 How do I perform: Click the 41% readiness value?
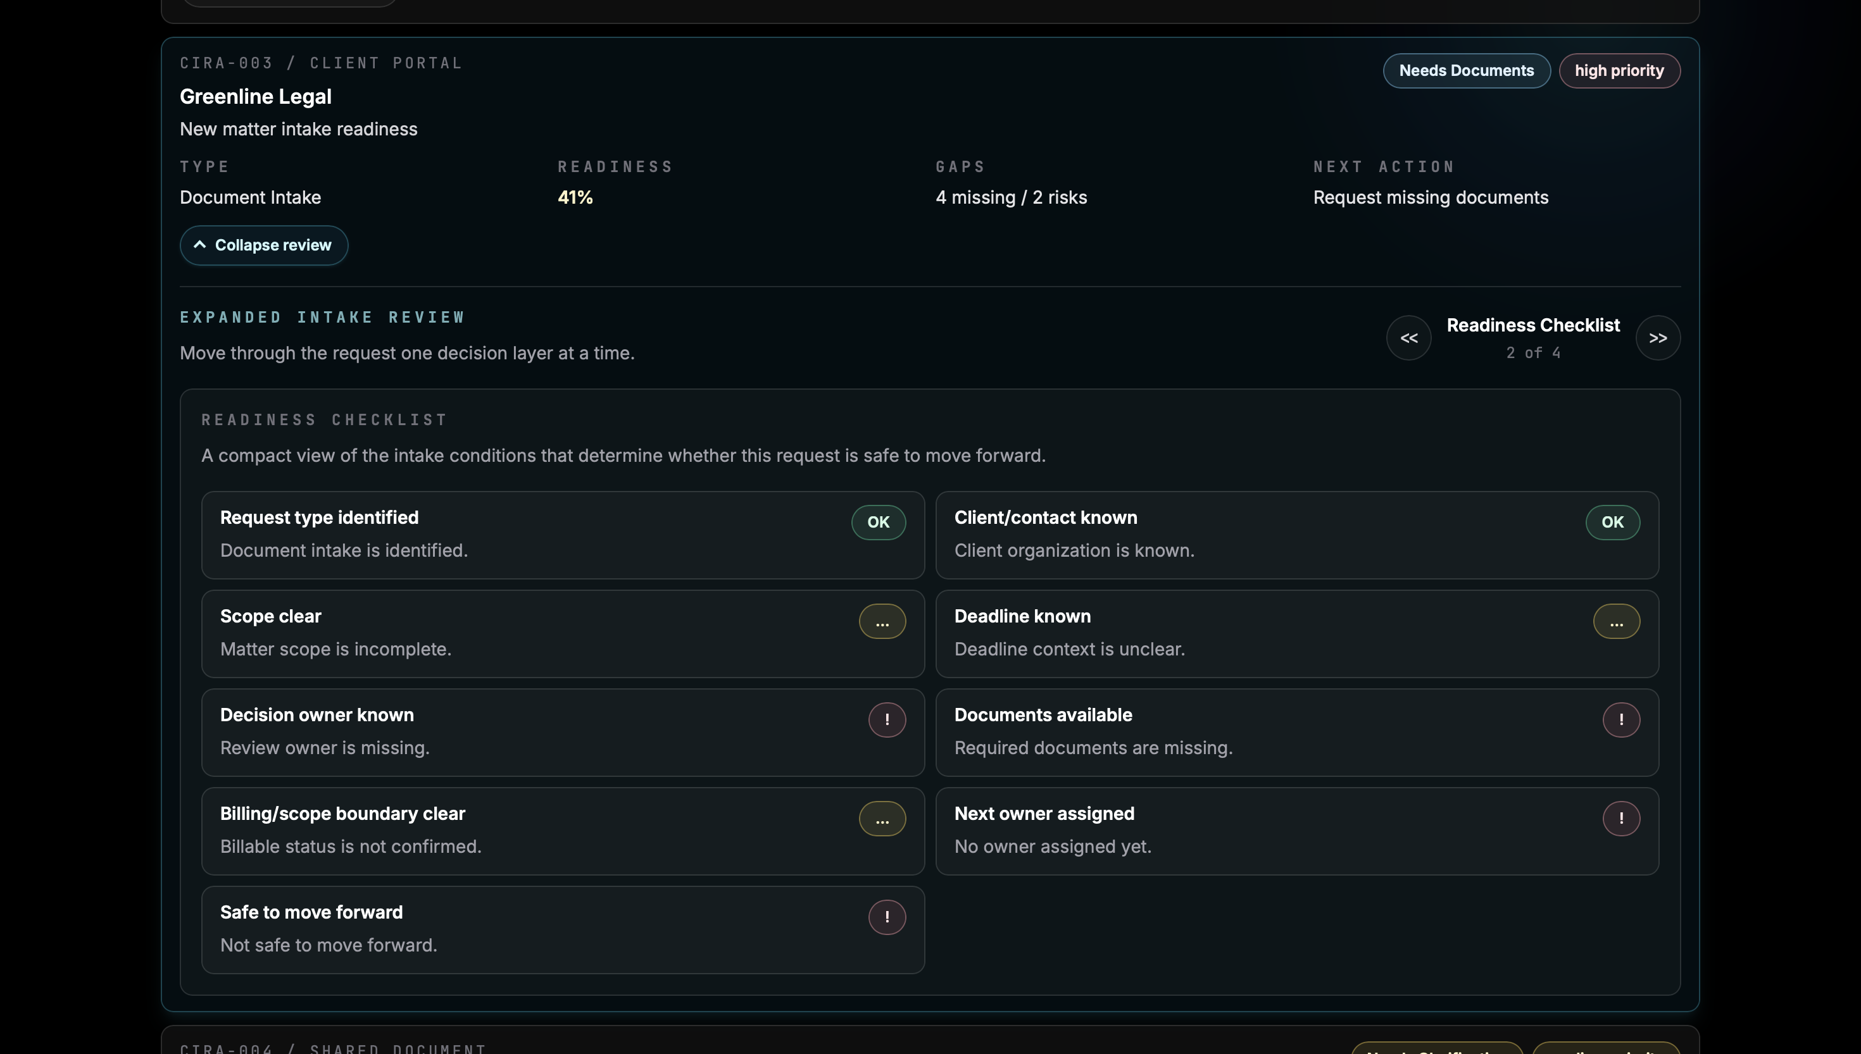tap(575, 197)
